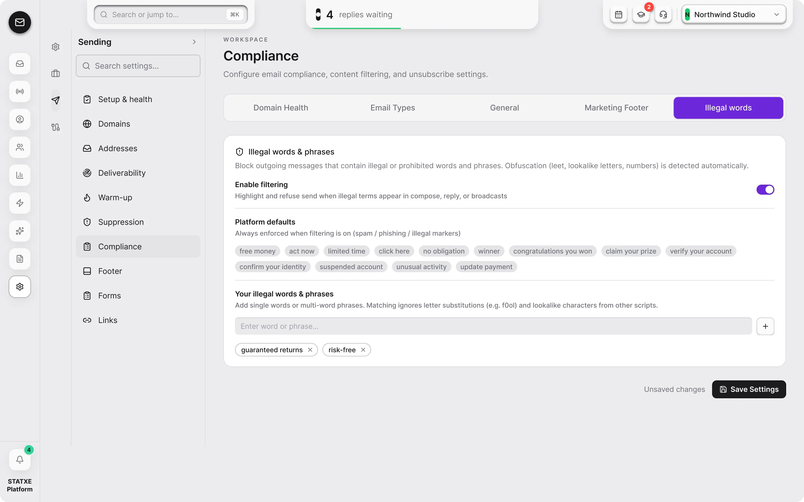Select the pull request integrations category icon
The image size is (804, 502).
(x=56, y=127)
